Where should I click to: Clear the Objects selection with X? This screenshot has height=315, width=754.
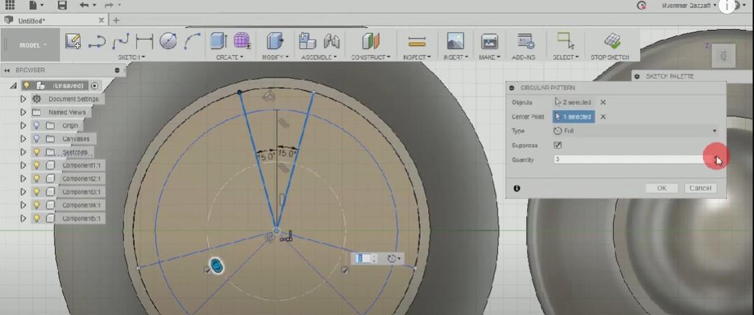(x=603, y=102)
